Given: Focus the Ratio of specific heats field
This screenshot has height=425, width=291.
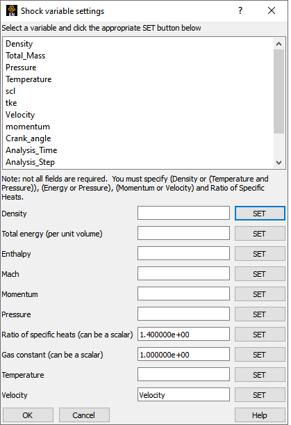Looking at the screenshot, I should coord(183,334).
